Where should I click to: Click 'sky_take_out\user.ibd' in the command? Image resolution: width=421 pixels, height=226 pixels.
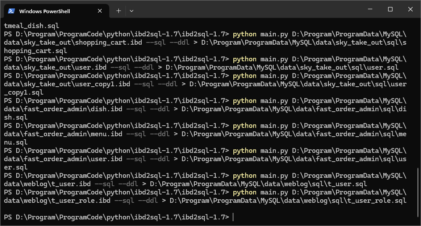click(x=65, y=67)
